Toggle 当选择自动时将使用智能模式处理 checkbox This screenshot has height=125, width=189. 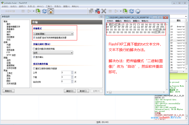point(34,38)
